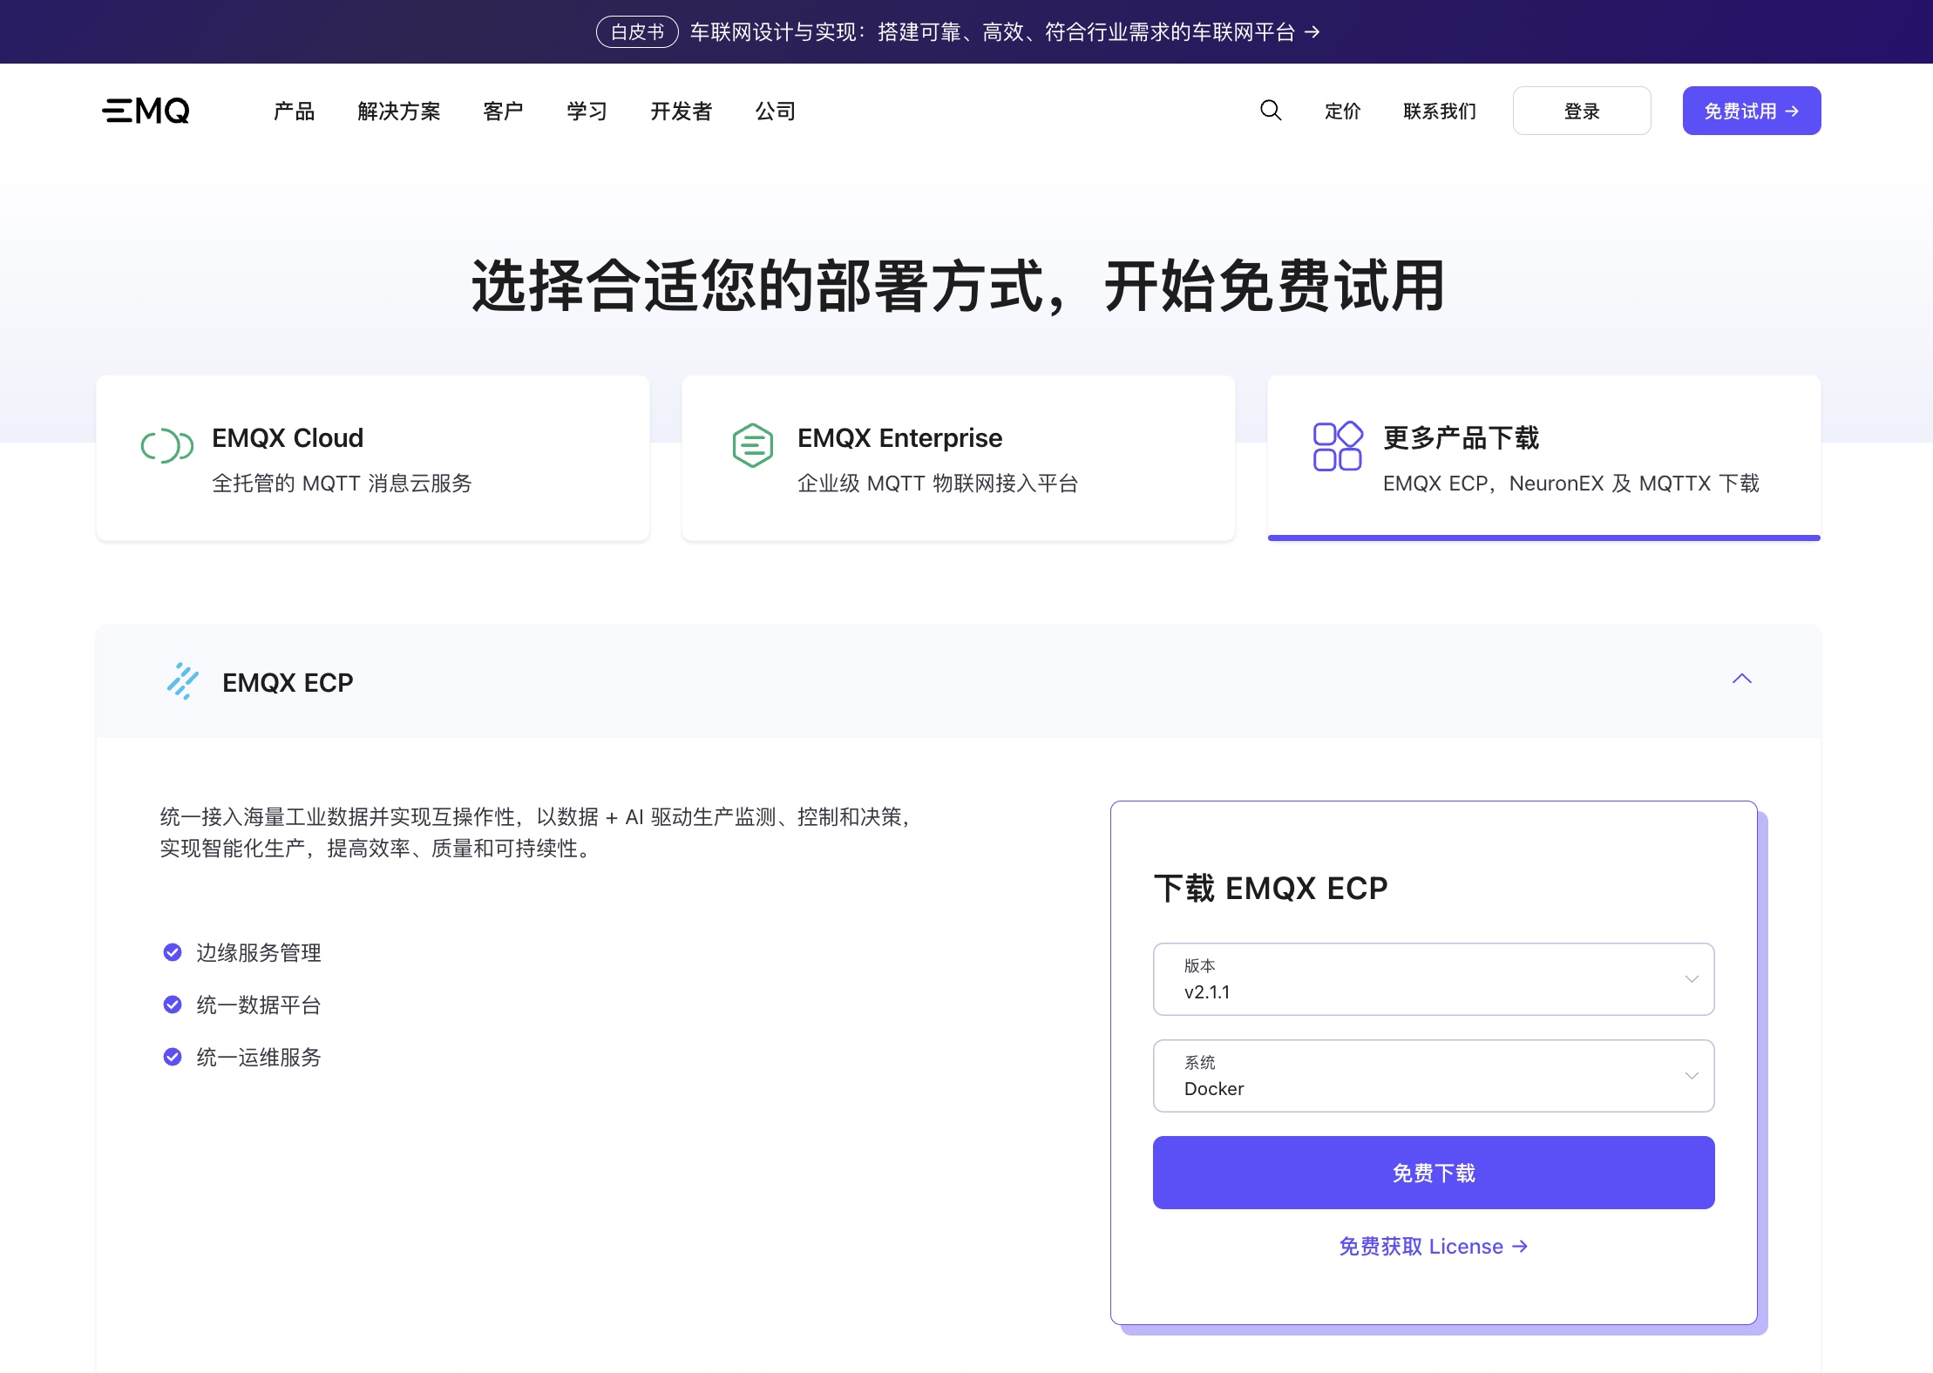
Task: Open the 开发者 menu
Action: pos(682,112)
